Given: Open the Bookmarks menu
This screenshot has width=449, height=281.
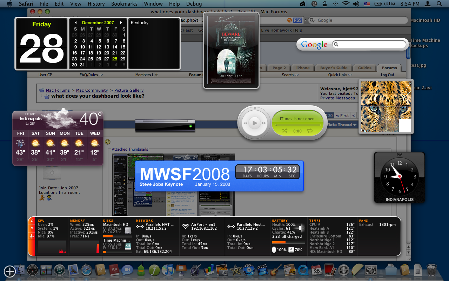Looking at the screenshot, I should pyautogui.click(x=125, y=4).
